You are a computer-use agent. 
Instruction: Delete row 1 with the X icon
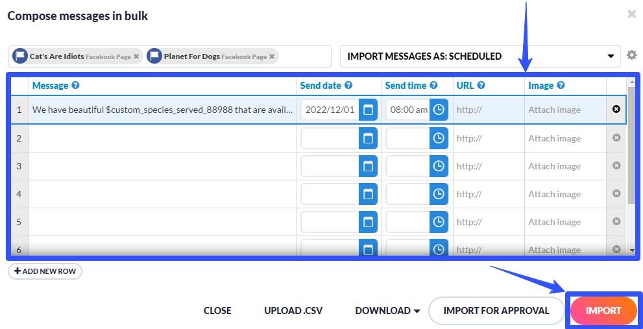click(616, 109)
